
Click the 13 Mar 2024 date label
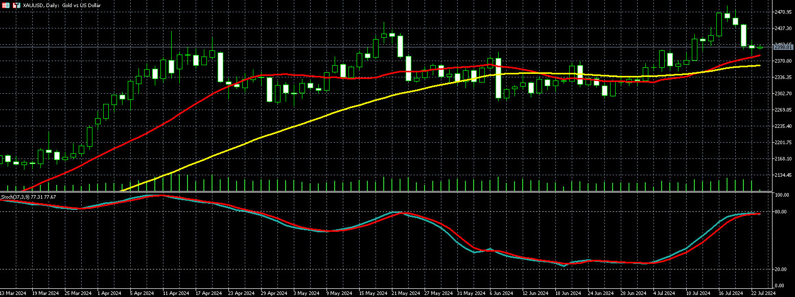13,293
